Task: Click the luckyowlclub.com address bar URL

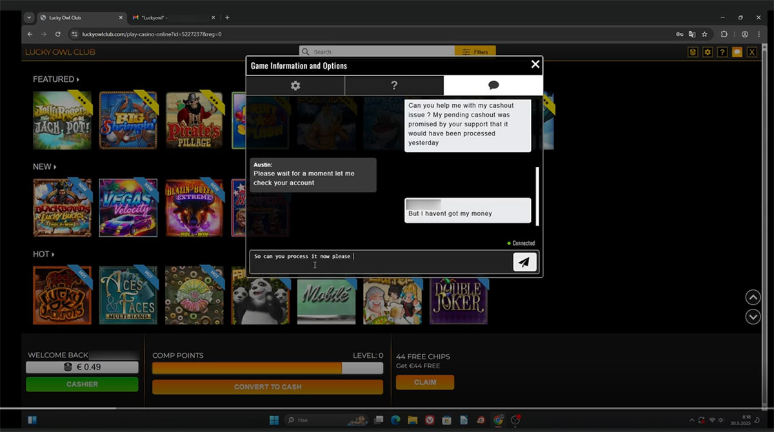Action: click(x=152, y=34)
